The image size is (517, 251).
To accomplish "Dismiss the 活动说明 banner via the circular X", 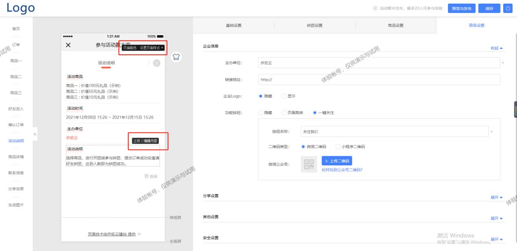I will (156, 63).
